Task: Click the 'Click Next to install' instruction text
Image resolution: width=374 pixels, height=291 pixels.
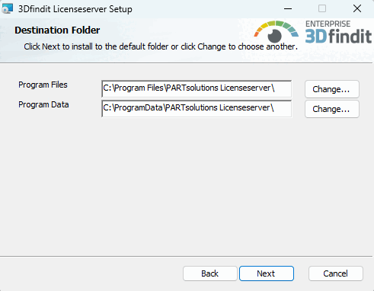Action: pyautogui.click(x=161, y=46)
